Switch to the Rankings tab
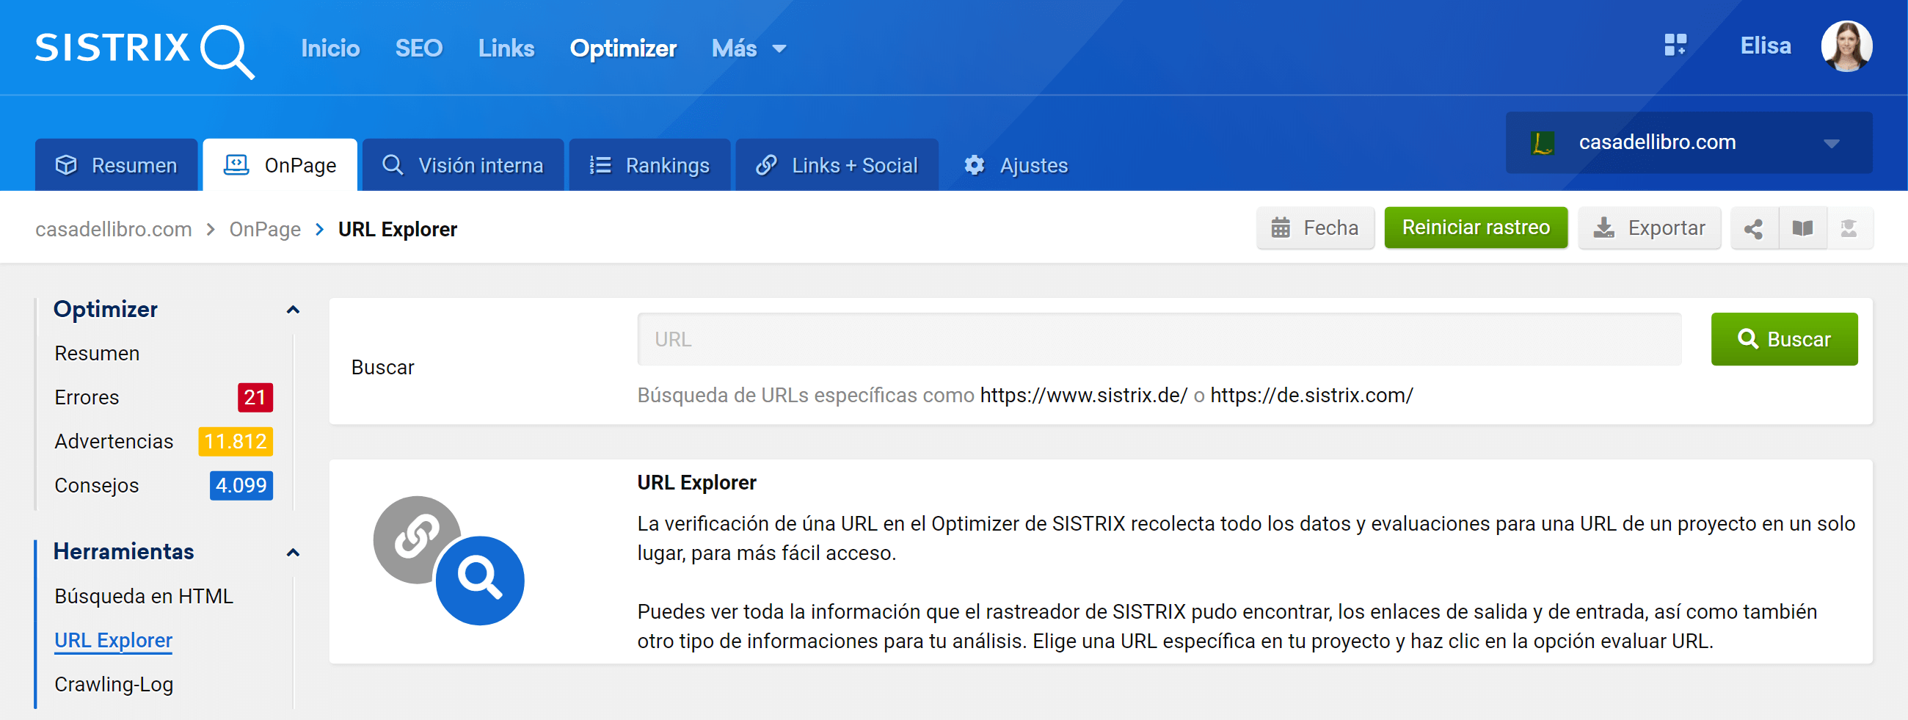The image size is (1908, 720). 649,165
